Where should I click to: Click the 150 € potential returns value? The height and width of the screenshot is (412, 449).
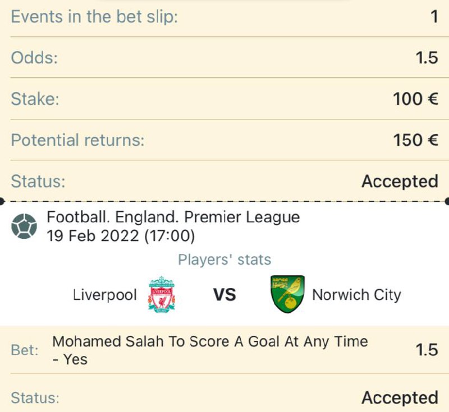(x=415, y=140)
